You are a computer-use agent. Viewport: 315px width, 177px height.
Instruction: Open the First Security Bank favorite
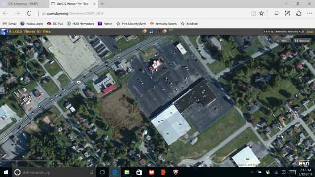[131, 24]
